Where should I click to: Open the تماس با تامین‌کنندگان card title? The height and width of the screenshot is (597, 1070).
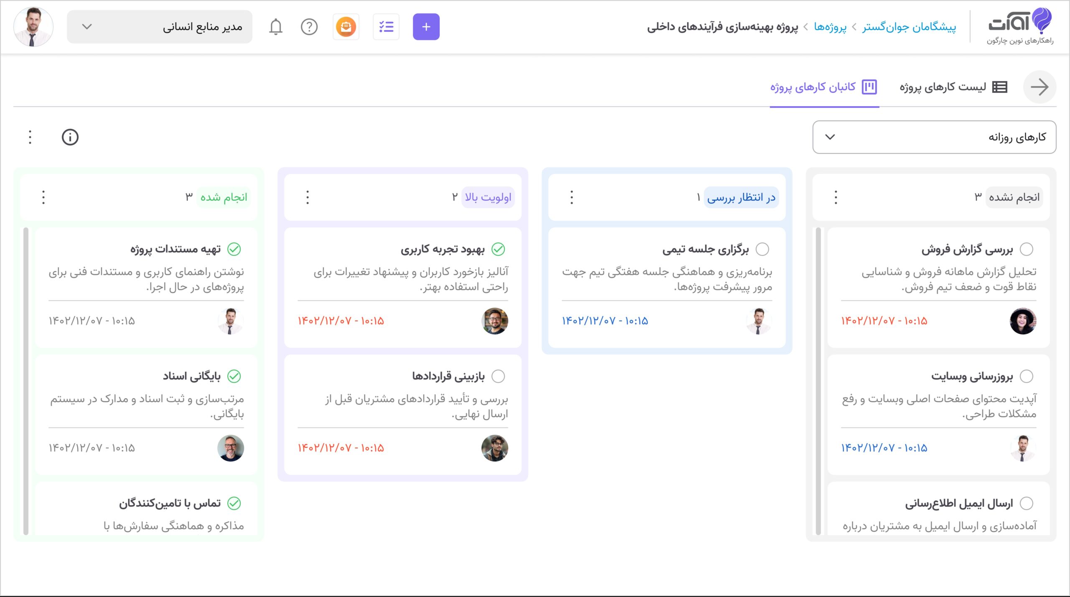[170, 503]
